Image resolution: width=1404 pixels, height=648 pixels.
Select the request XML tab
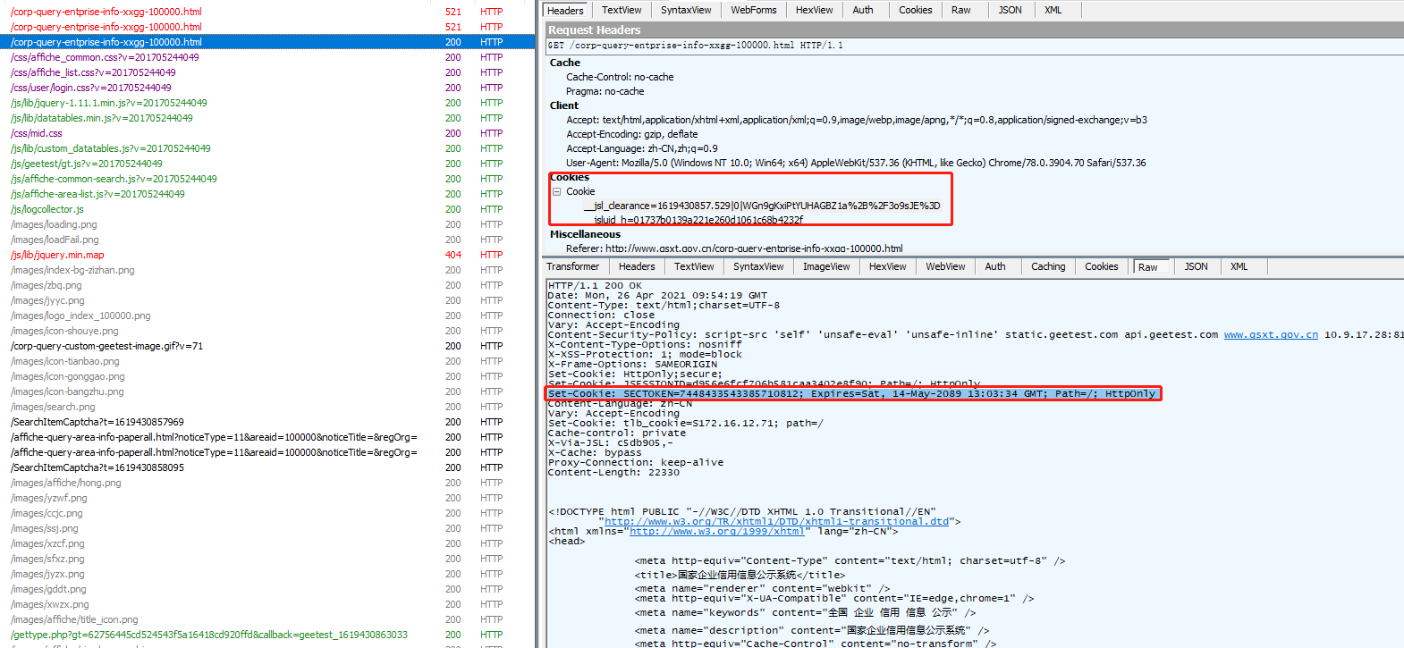(x=1053, y=10)
